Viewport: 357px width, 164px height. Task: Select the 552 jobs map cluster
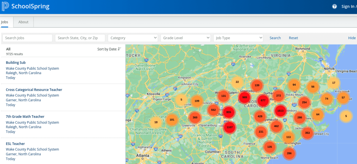pos(213,110)
